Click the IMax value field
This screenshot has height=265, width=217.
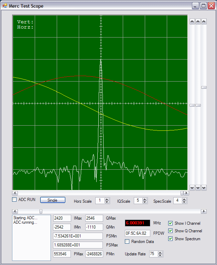(62, 218)
